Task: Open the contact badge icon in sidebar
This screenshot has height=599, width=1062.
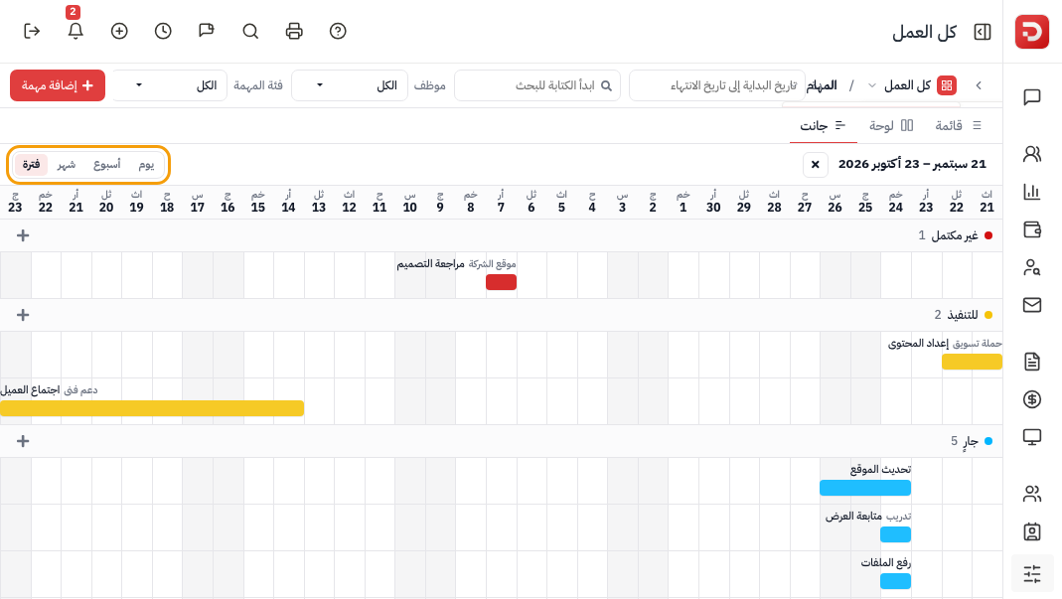Action: click(x=1031, y=531)
